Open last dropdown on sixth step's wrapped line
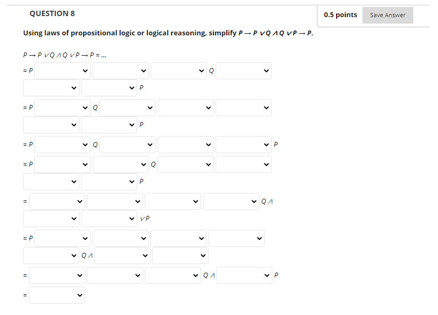This screenshot has width=438, height=315. coord(180,256)
